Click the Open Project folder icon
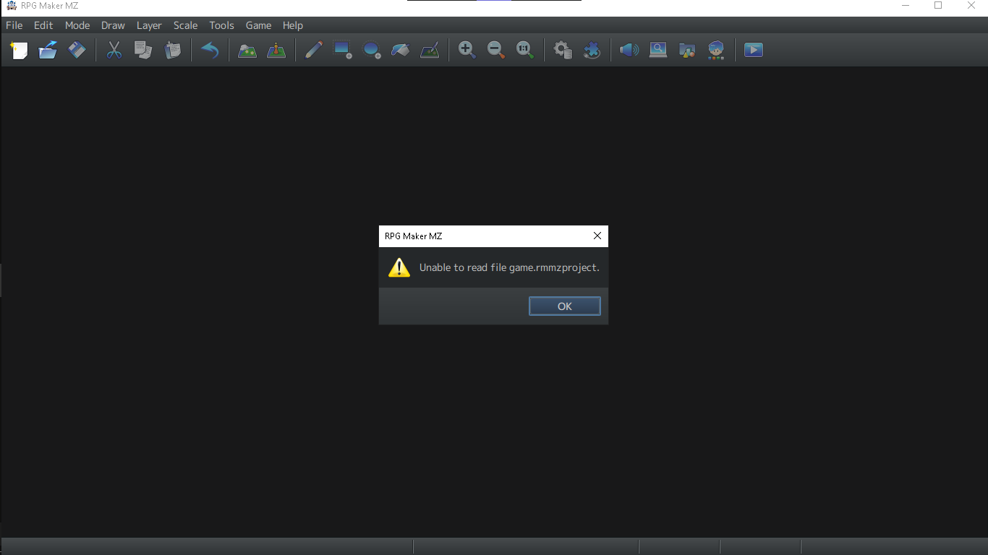The image size is (988, 555). pyautogui.click(x=48, y=50)
